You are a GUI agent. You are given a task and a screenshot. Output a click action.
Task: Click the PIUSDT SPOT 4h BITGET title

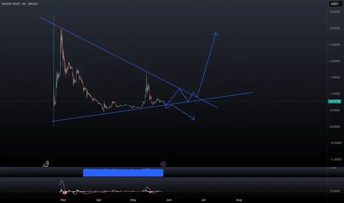20,4
